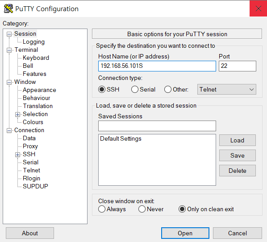Open the SUPDUP settings category
267x242 pixels.
point(35,186)
